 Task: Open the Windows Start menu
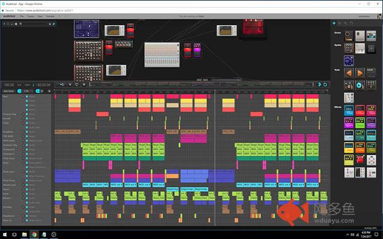point(5,235)
